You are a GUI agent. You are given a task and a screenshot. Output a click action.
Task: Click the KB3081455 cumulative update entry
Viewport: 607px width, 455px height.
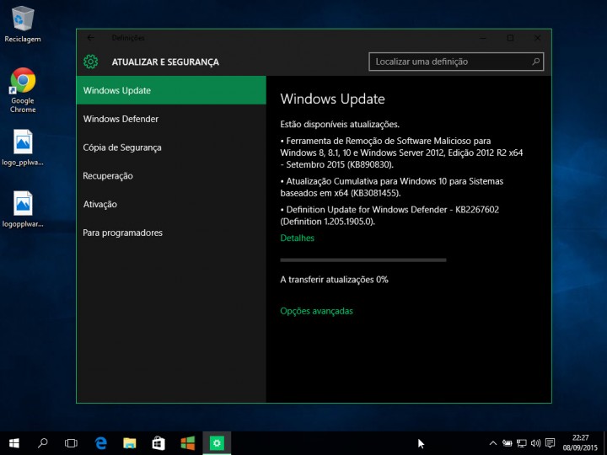click(x=392, y=187)
